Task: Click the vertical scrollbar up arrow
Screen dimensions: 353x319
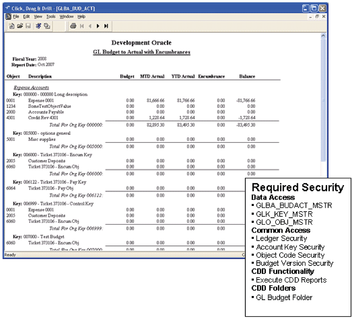Action: click(323, 36)
